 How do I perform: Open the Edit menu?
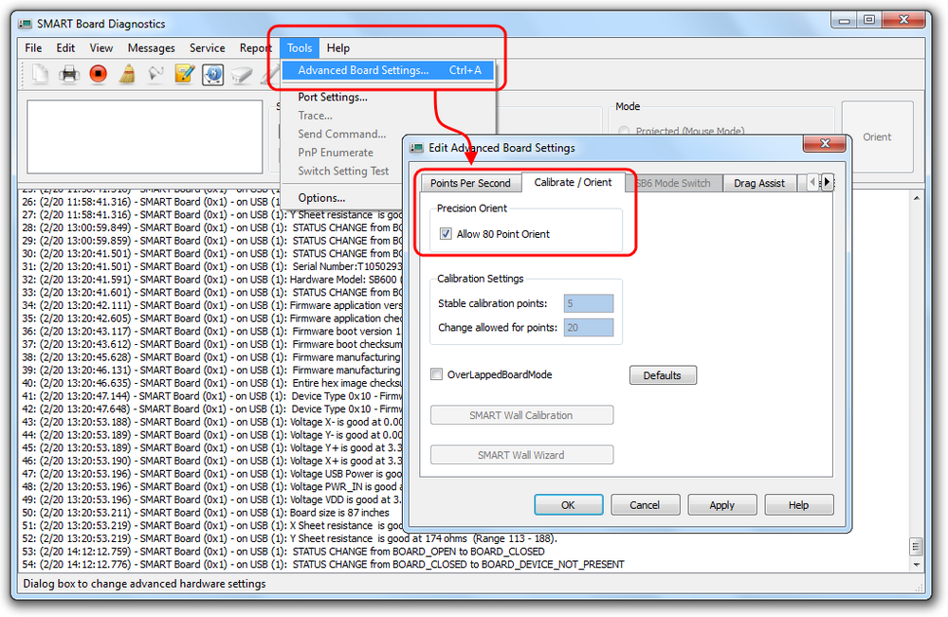point(65,47)
